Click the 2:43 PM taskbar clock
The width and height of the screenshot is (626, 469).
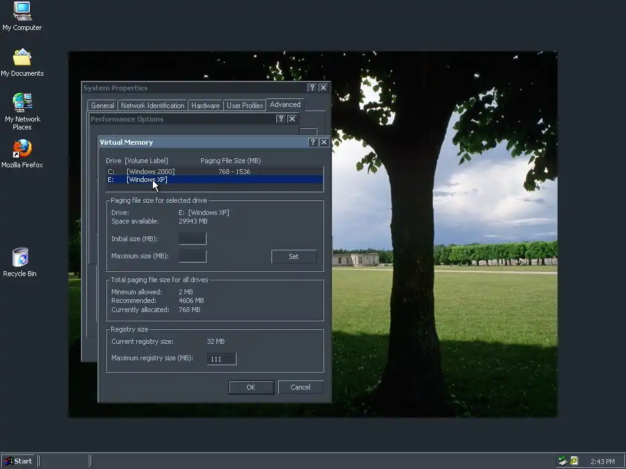pyautogui.click(x=602, y=462)
